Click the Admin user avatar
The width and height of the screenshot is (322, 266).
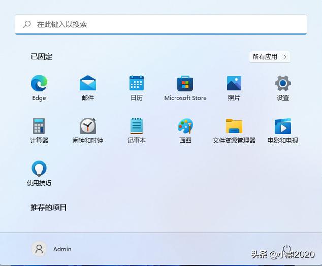click(39, 249)
